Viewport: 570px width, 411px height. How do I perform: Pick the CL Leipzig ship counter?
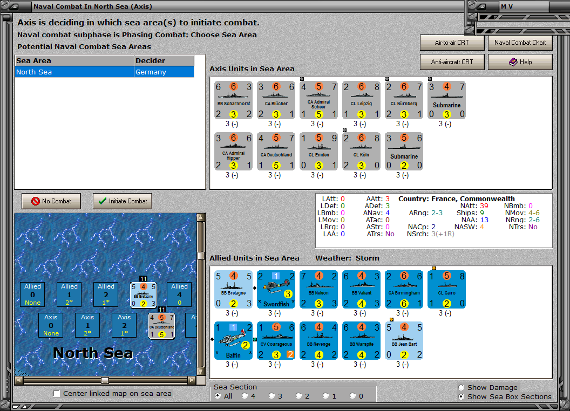(x=361, y=100)
